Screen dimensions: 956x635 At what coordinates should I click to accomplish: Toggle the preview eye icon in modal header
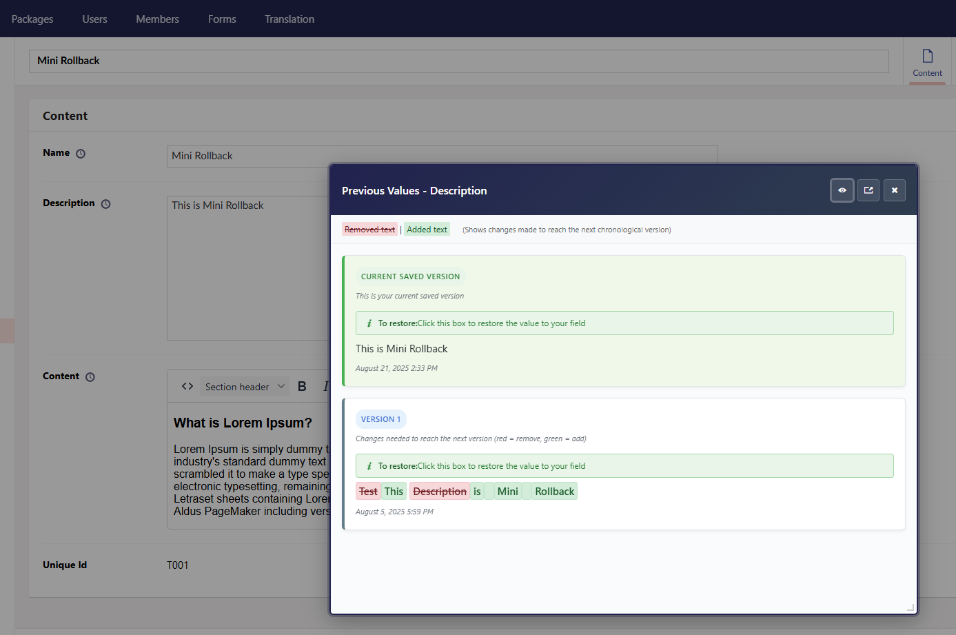(x=842, y=190)
